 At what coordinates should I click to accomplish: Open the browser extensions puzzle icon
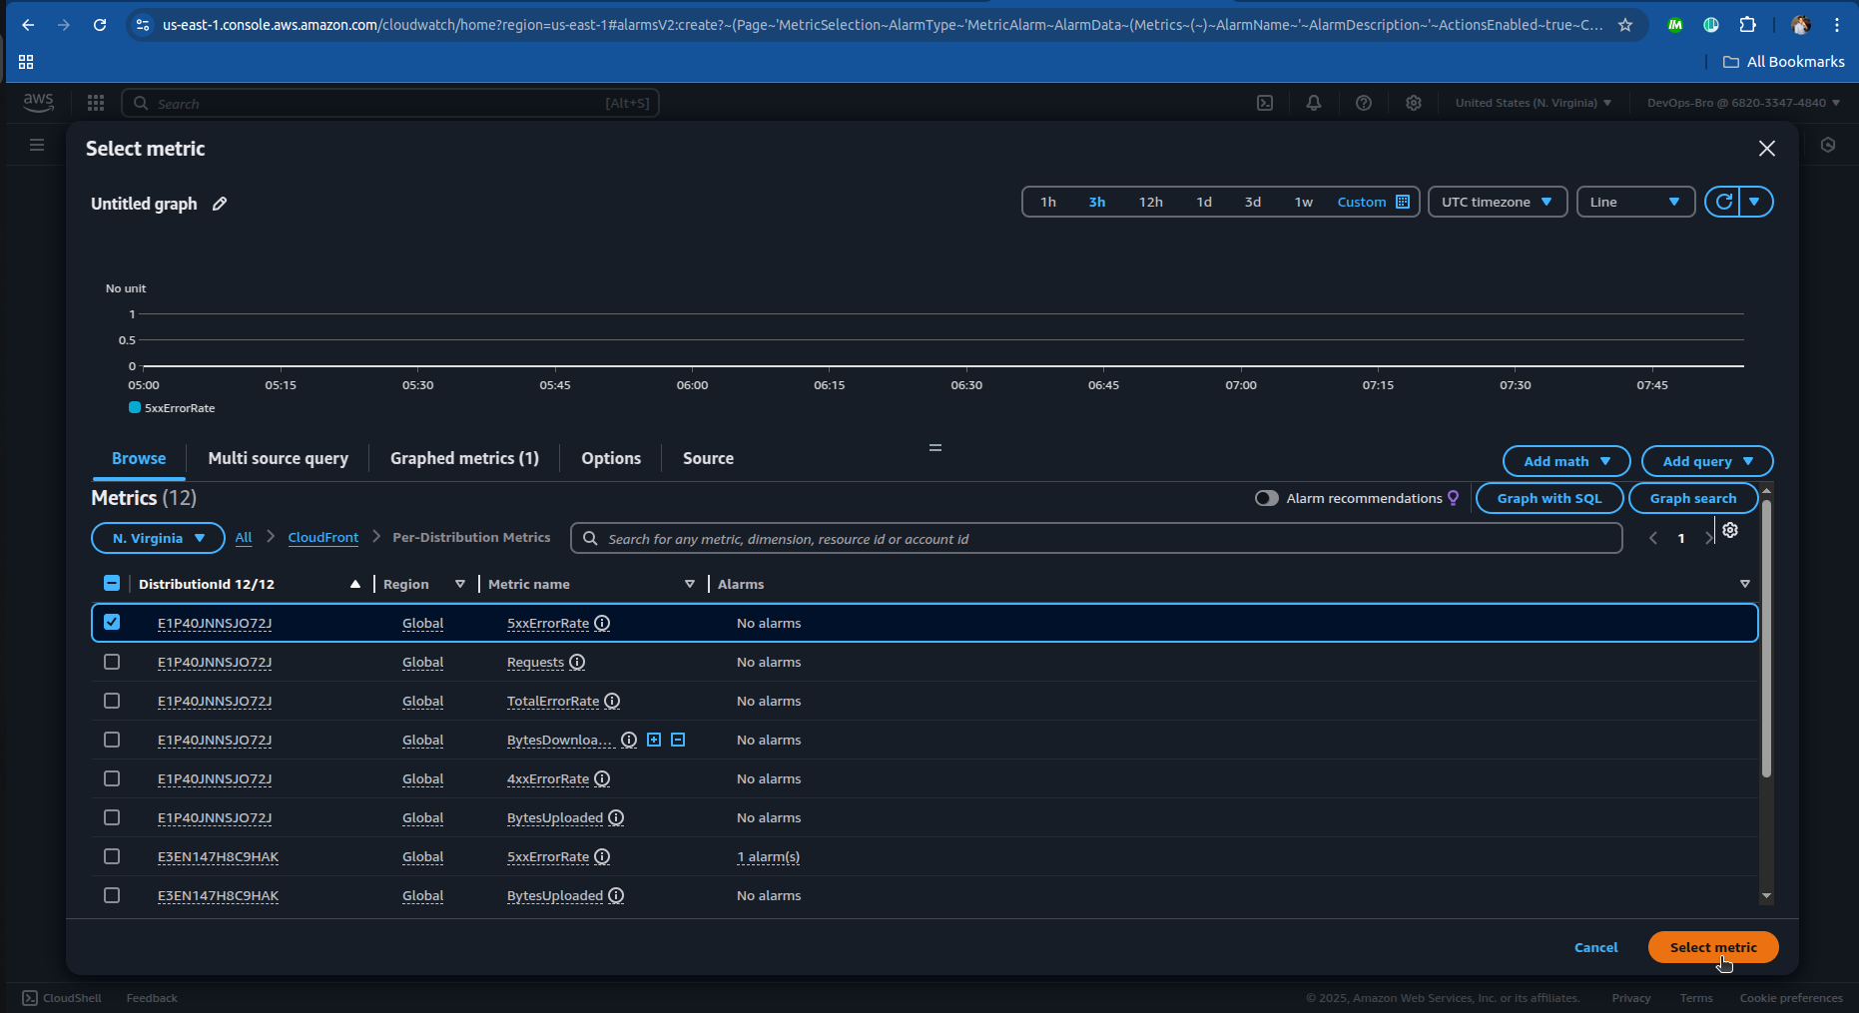coord(1747,25)
